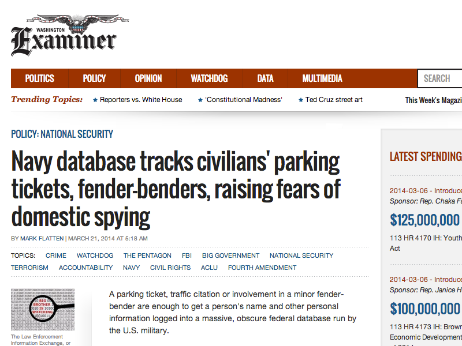Viewport: 462px width, 346px height.
Task: Go to the Opinion section
Action: click(148, 78)
